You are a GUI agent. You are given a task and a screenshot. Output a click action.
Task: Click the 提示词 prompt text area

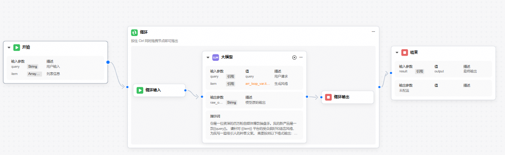254,125
